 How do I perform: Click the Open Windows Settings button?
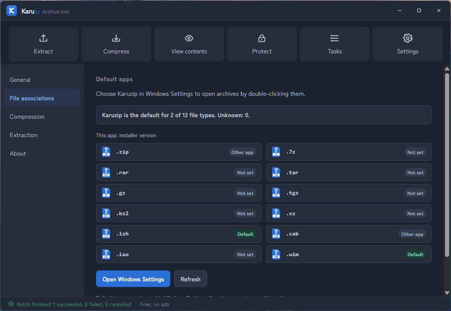[133, 279]
